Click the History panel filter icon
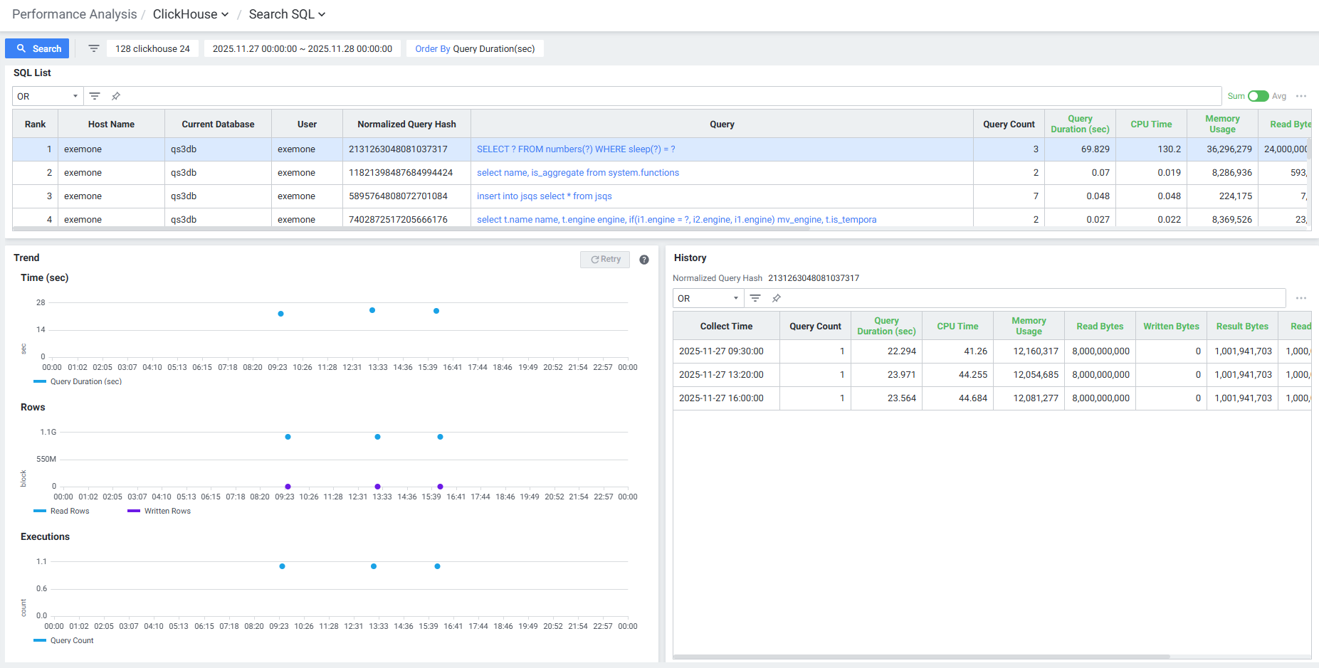This screenshot has width=1319, height=668. (x=755, y=298)
